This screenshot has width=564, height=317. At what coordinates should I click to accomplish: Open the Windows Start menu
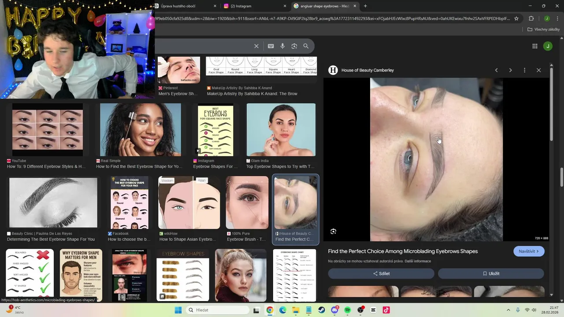pos(178,310)
